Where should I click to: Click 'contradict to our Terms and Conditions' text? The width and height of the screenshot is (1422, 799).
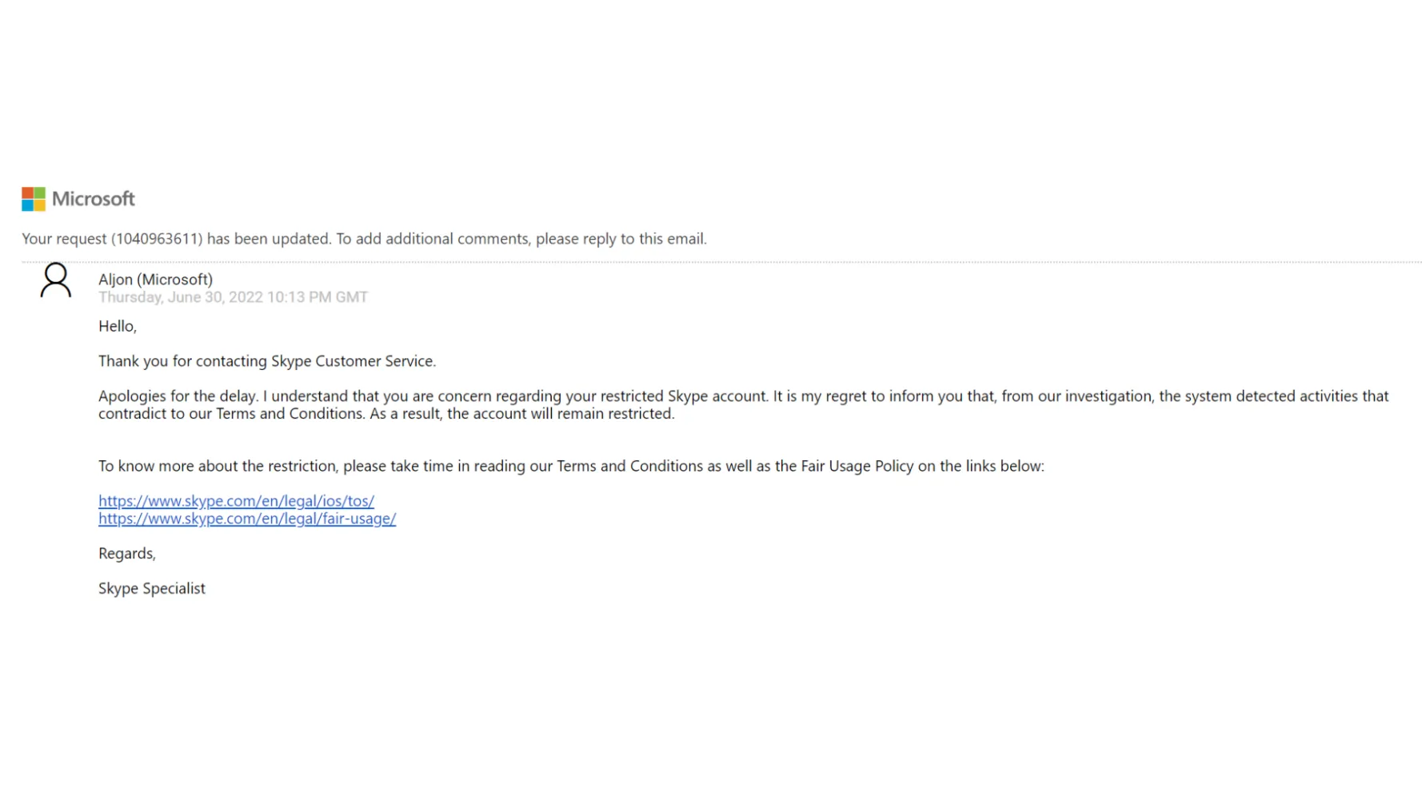click(230, 414)
